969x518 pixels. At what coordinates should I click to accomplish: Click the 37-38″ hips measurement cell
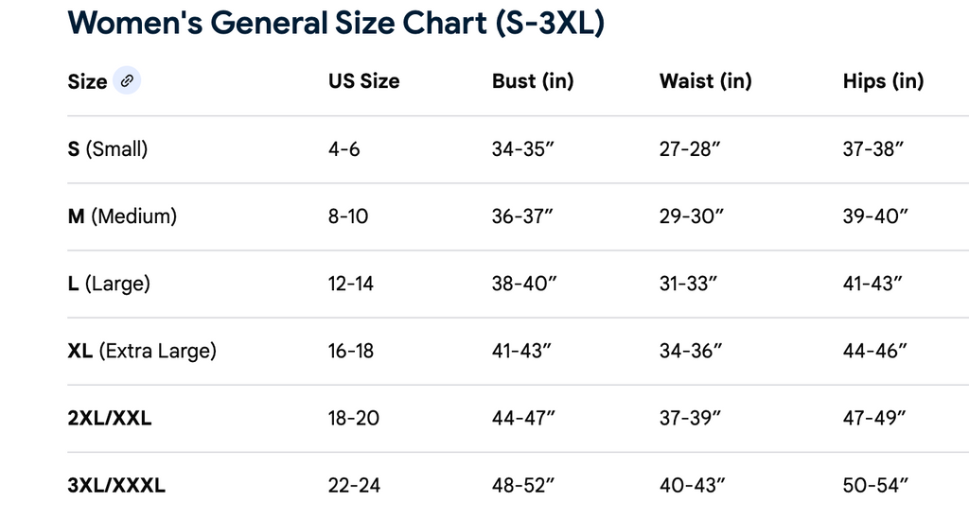pos(873,149)
